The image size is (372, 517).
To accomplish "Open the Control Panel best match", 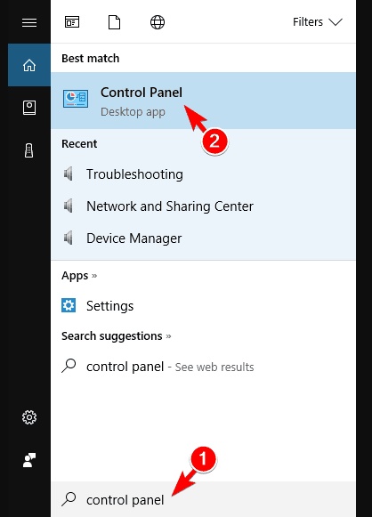I will [x=203, y=101].
